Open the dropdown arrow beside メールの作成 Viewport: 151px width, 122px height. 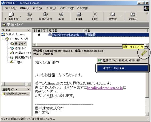point(21,16)
